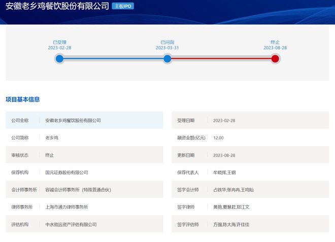This screenshot has height=242, width=335.
Task: Click the 审核状态 value 终止
Action: tap(50, 155)
